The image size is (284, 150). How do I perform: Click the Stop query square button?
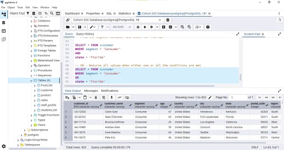[138, 27]
